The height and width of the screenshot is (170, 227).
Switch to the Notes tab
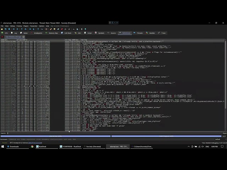point(24,33)
